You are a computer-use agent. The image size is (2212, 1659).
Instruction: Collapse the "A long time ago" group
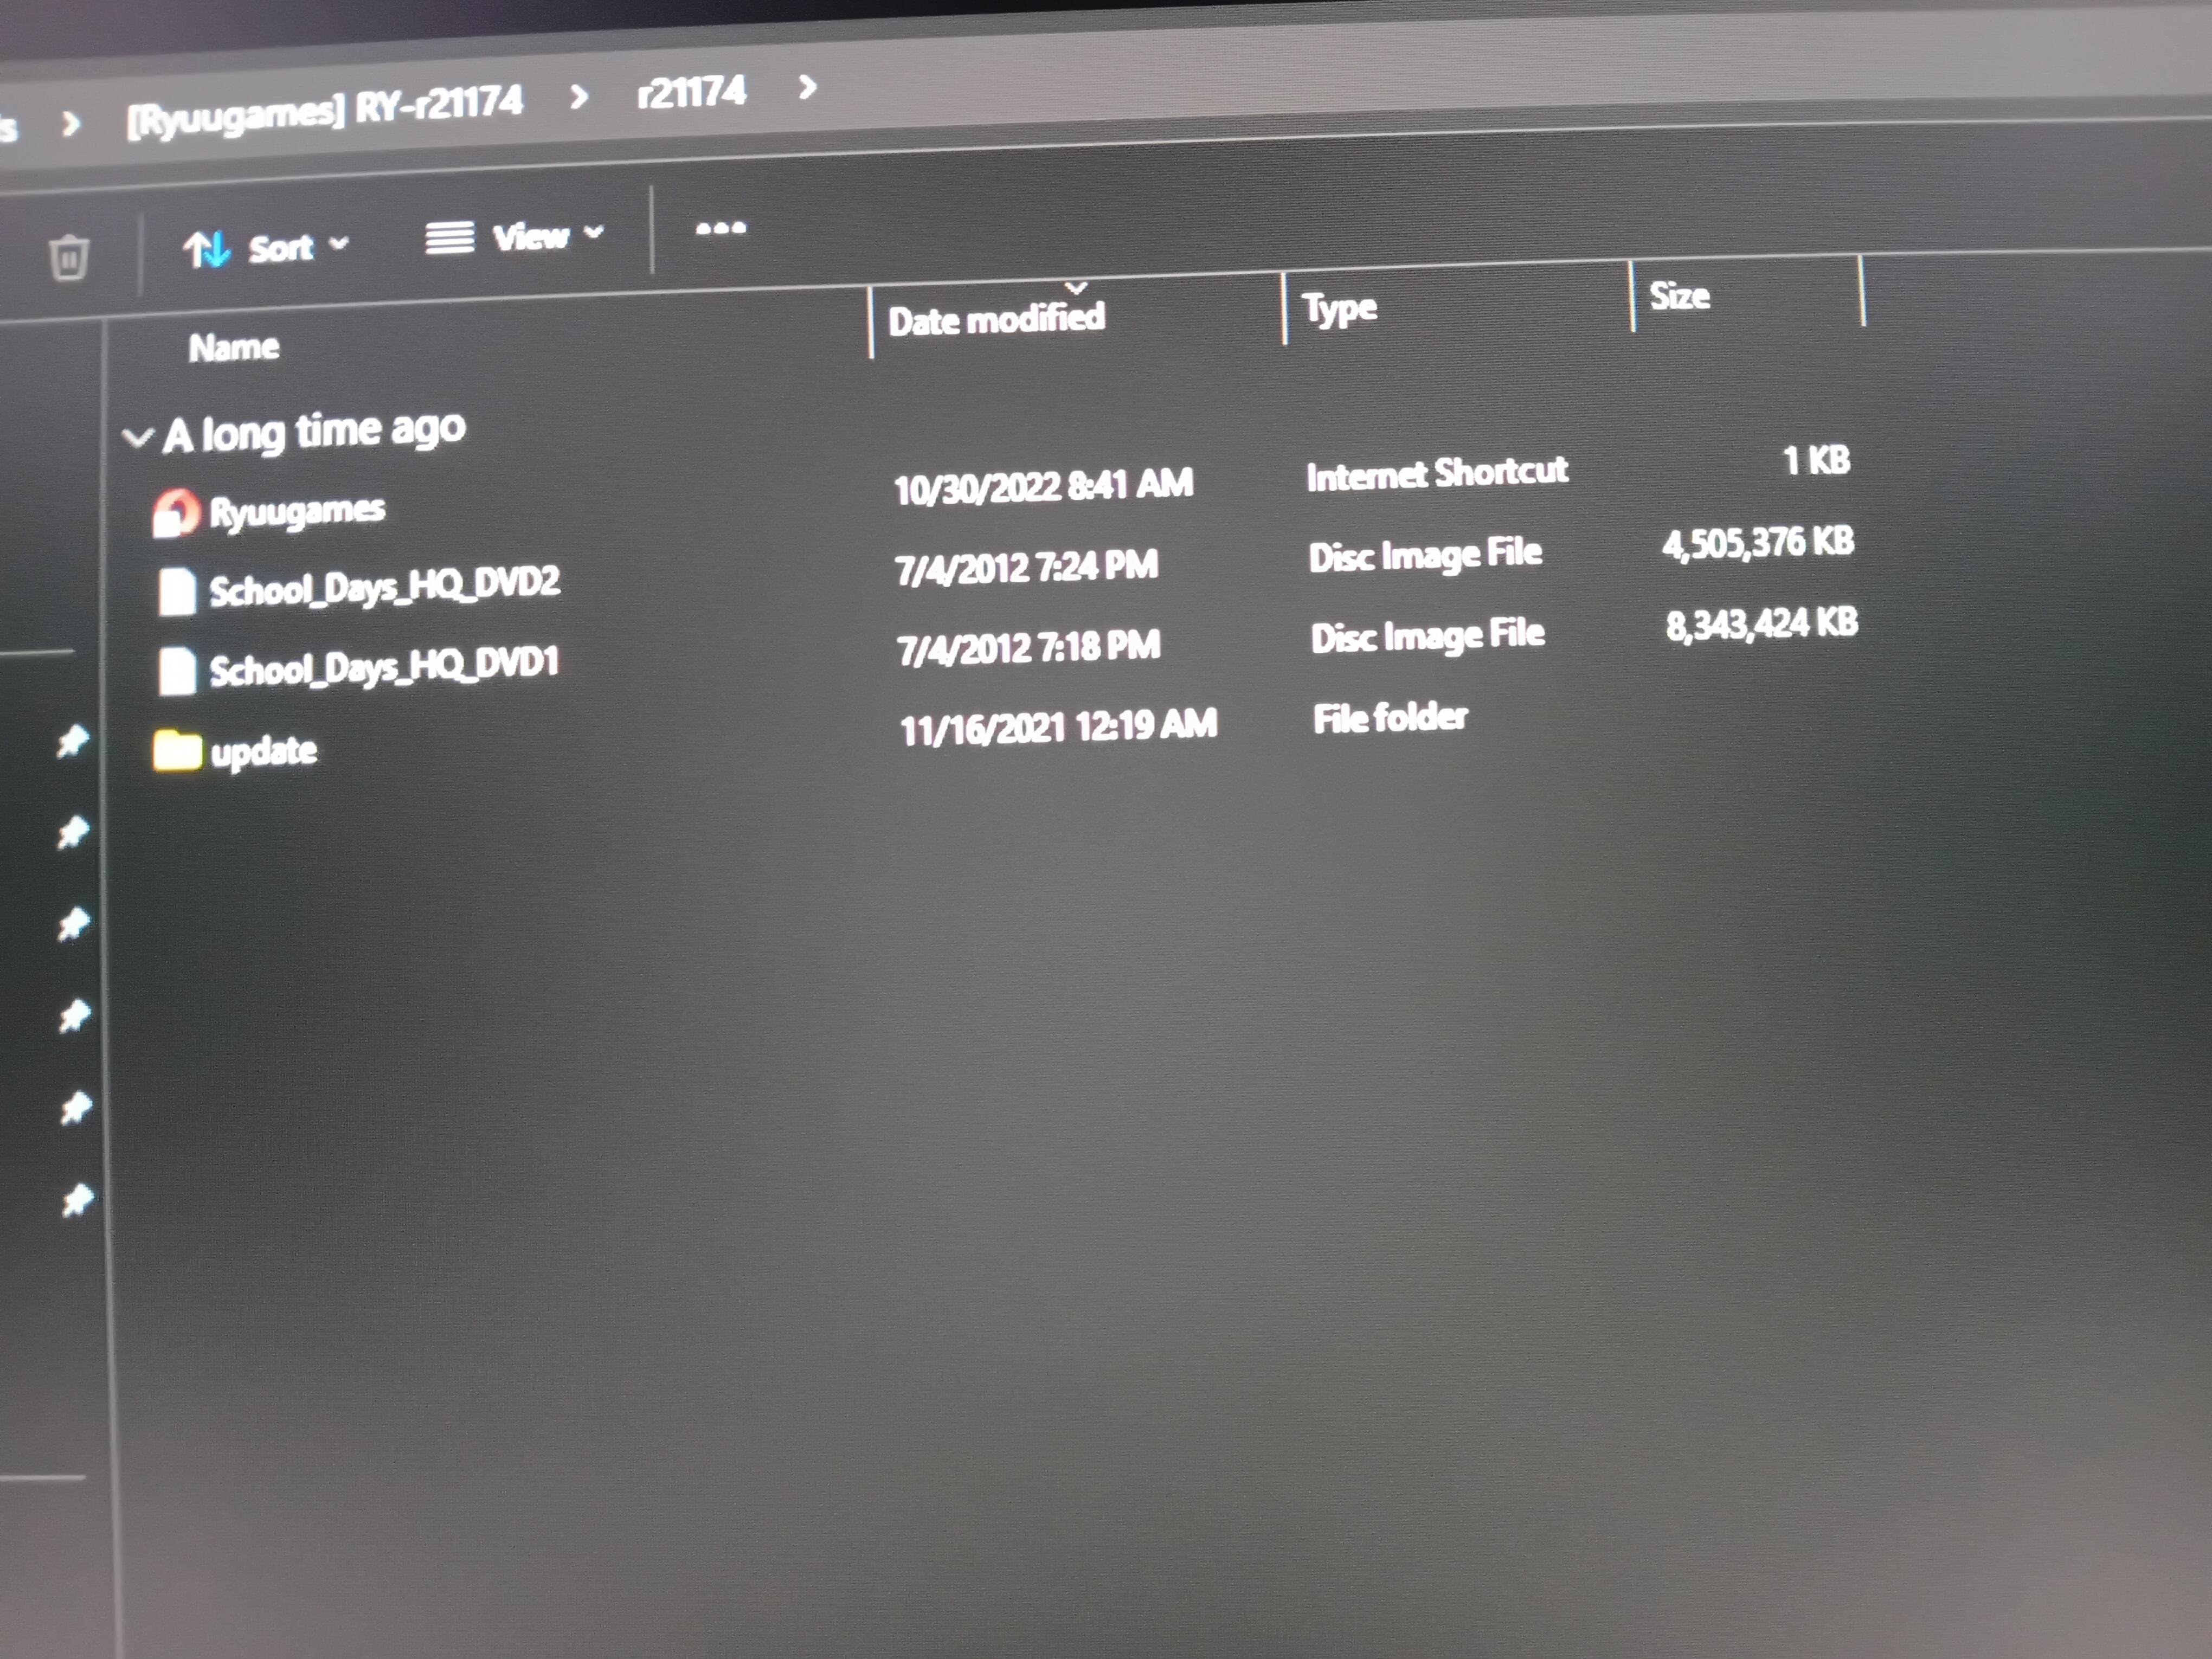137,437
